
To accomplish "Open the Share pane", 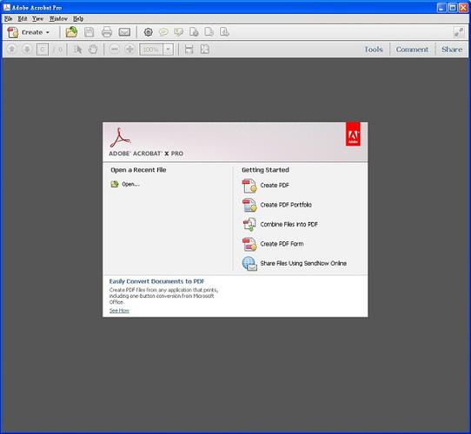I will pos(452,49).
